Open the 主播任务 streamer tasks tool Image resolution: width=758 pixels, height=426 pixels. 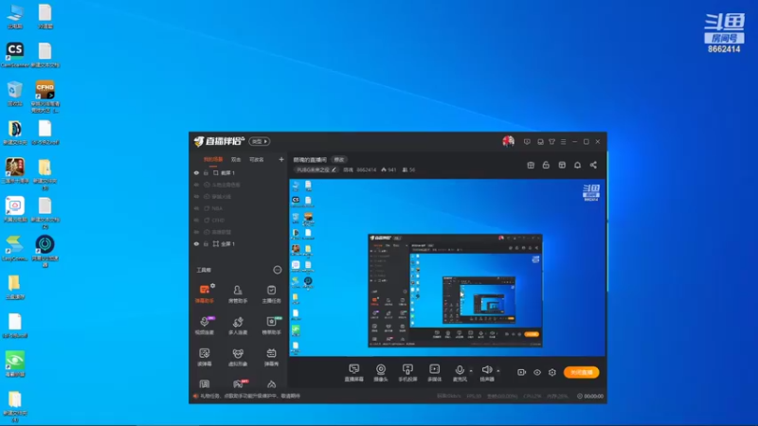pyautogui.click(x=271, y=293)
